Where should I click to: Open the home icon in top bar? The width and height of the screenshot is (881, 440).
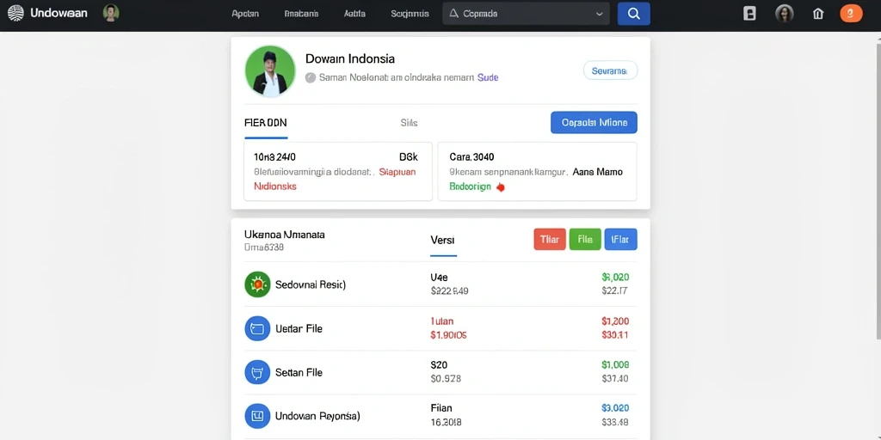click(818, 14)
